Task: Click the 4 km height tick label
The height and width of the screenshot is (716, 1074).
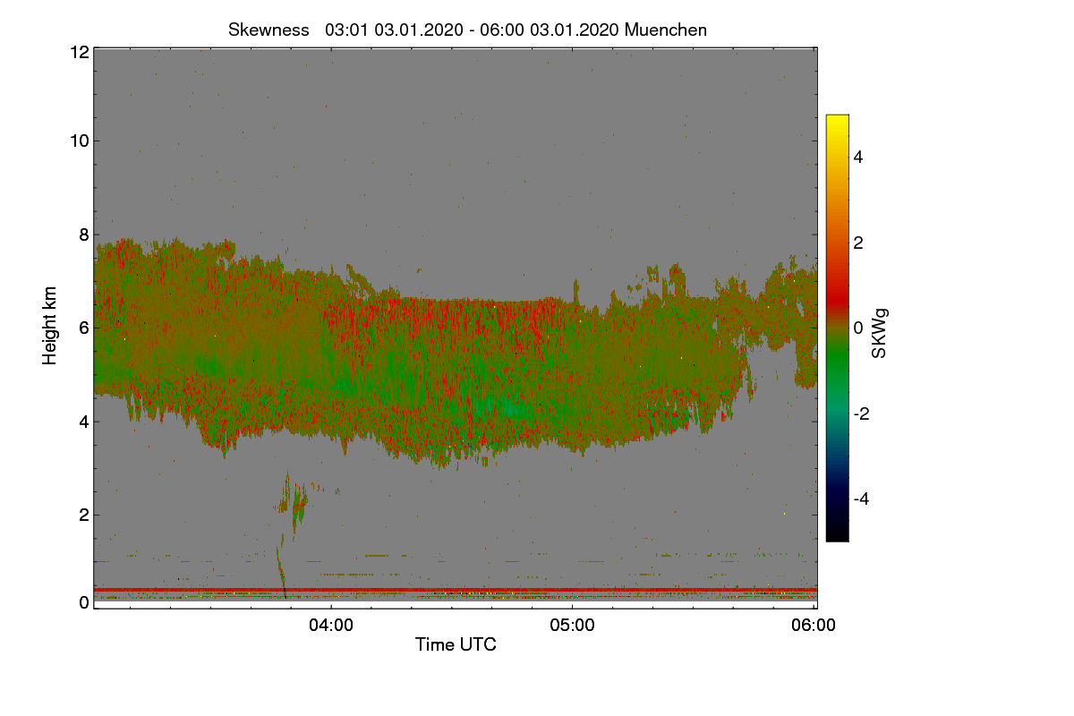Action: point(83,421)
